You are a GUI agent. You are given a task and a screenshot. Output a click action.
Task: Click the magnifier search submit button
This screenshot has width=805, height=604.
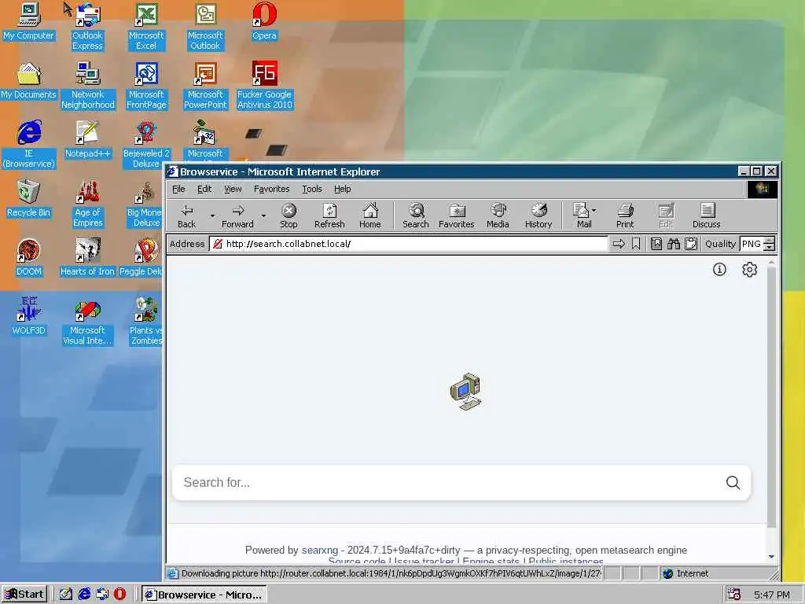(733, 483)
